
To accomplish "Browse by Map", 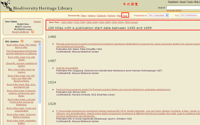I will (119, 16).
